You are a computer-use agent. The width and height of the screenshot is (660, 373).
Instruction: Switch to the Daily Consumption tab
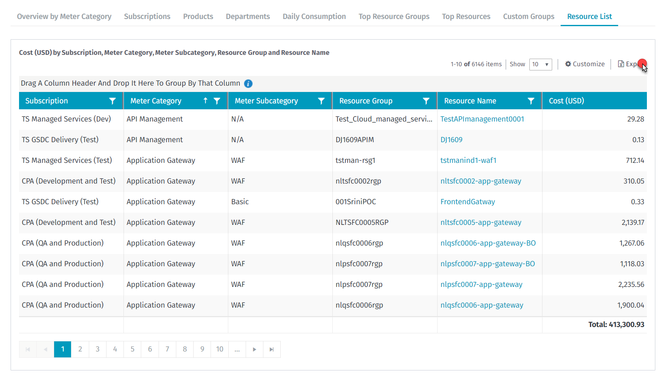tap(314, 16)
